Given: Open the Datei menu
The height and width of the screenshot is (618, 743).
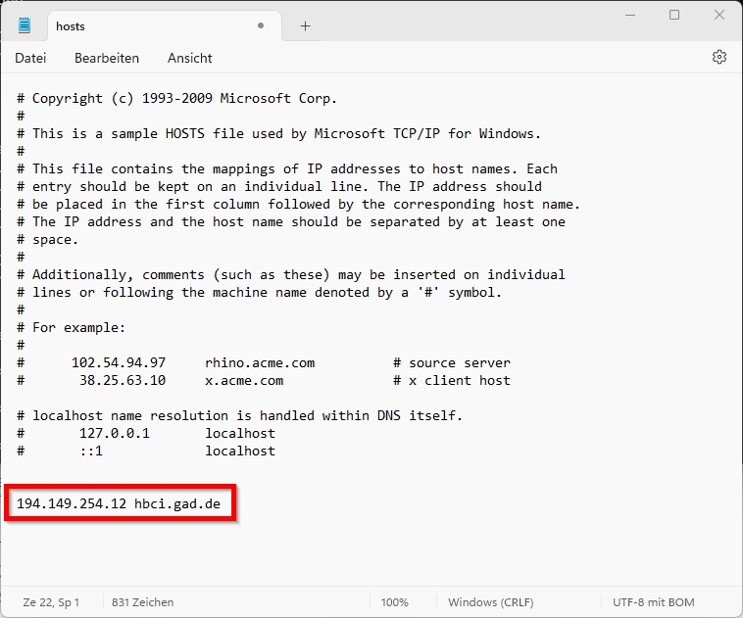Looking at the screenshot, I should pos(30,58).
